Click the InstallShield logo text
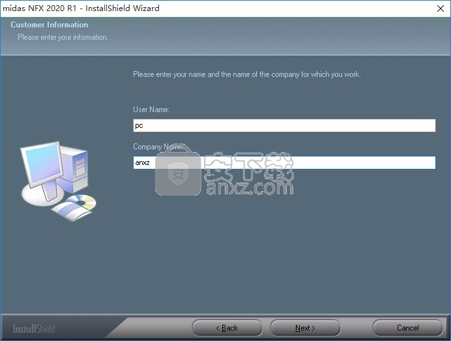The width and height of the screenshot is (451, 341). tap(34, 329)
